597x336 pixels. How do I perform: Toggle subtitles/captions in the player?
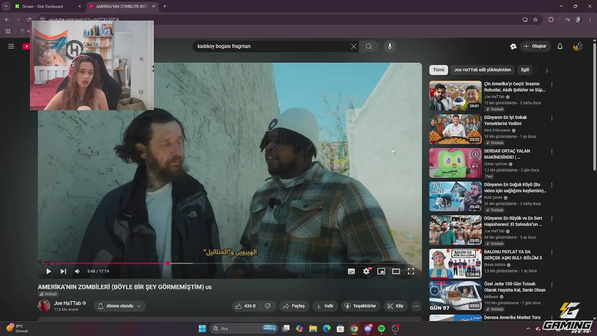[351, 271]
